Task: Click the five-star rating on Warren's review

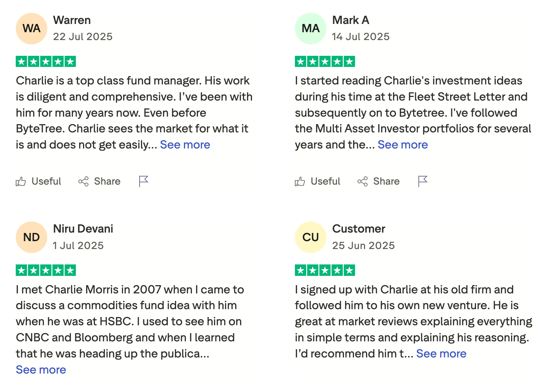Action: (x=46, y=62)
